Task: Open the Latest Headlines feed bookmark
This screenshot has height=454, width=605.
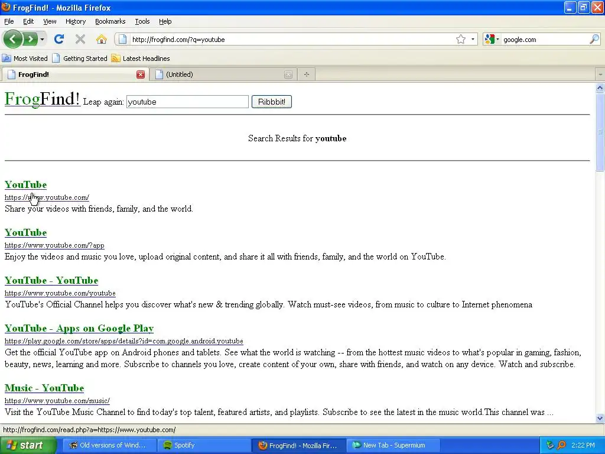Action: click(141, 59)
